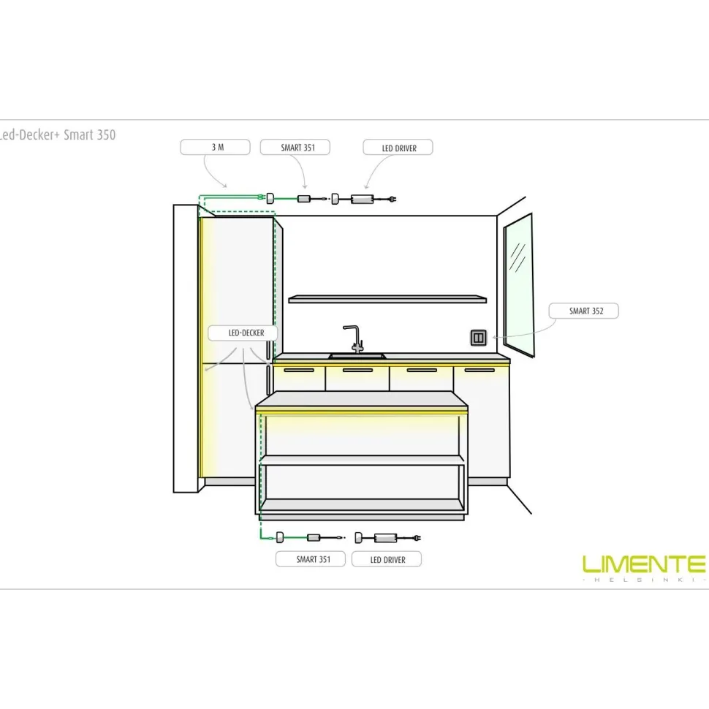Click the top Smart 351 module icon

tap(304, 198)
